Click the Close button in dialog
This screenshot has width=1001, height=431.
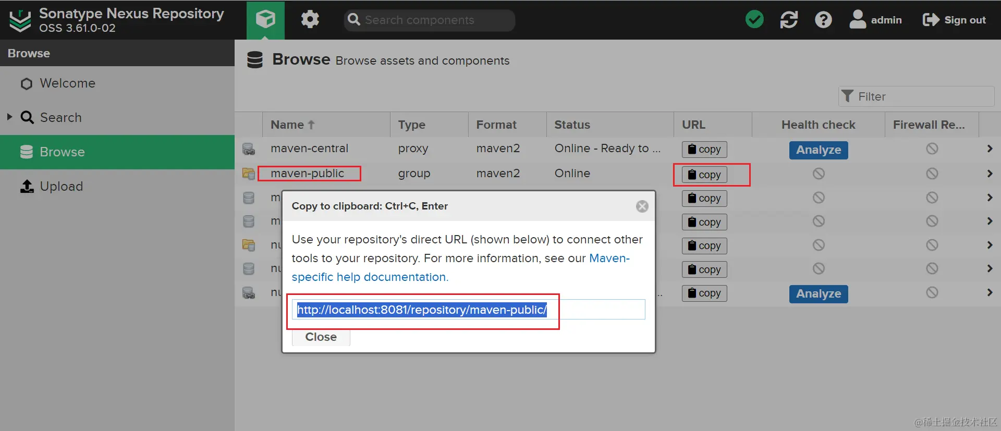point(321,337)
